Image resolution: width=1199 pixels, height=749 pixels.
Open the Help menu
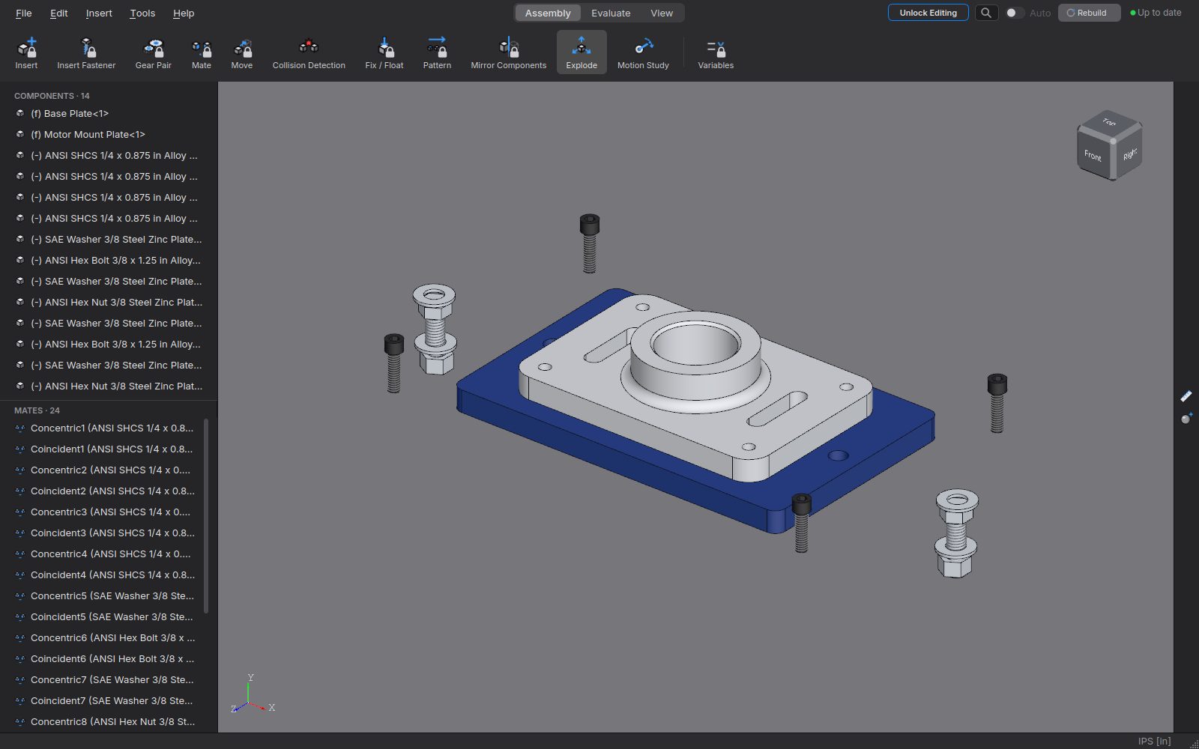[184, 13]
